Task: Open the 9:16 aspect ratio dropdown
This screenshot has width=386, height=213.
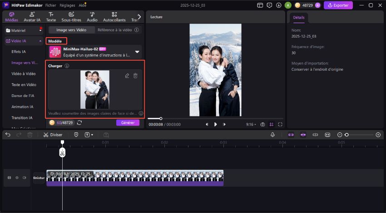Action: [251, 124]
